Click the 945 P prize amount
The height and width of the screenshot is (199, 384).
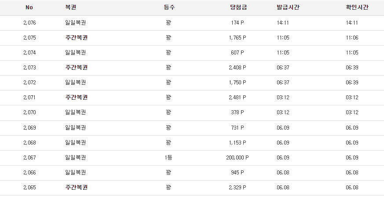(x=238, y=173)
